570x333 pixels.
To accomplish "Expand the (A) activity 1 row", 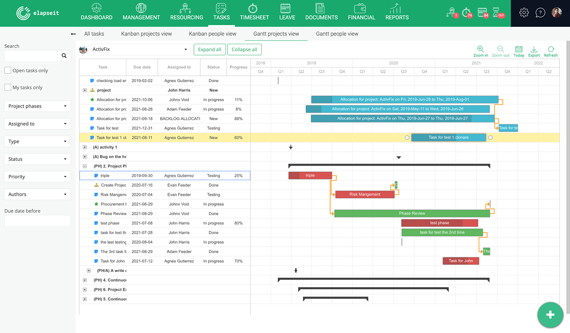I will 85,147.
